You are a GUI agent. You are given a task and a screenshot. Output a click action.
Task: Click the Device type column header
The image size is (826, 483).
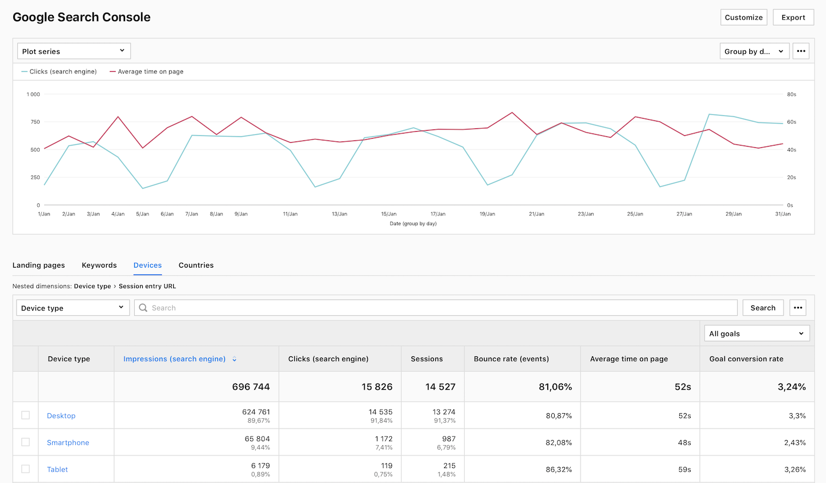click(69, 359)
